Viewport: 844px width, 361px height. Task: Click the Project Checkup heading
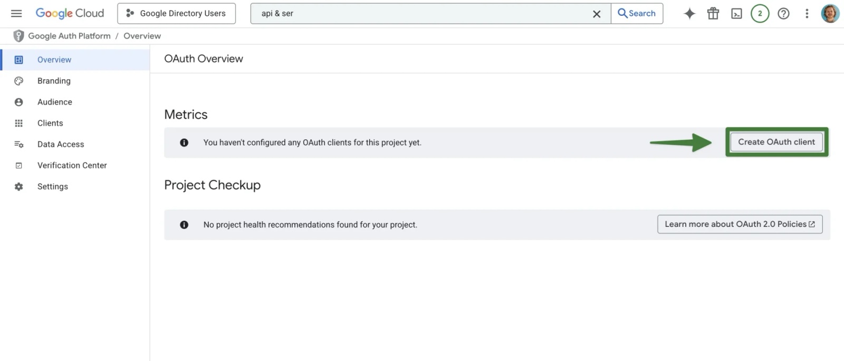pyautogui.click(x=212, y=185)
